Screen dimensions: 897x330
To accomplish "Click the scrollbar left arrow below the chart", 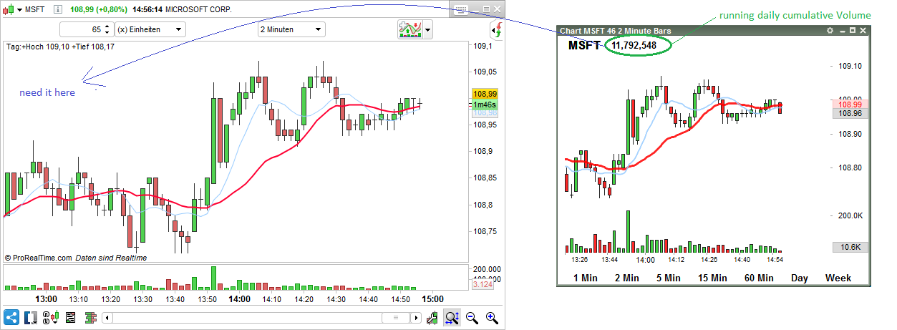I will pyautogui.click(x=107, y=318).
